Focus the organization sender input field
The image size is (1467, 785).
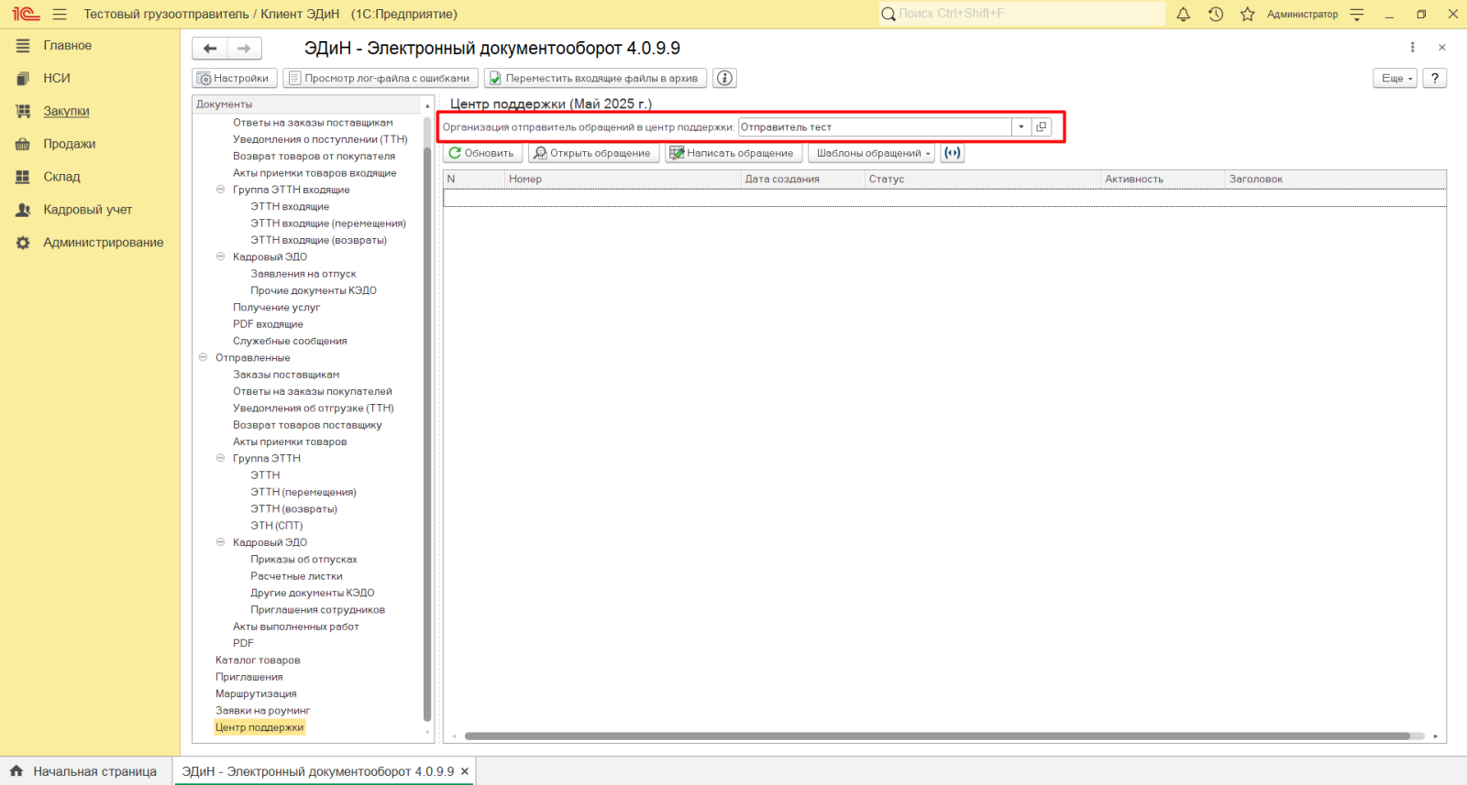click(x=875, y=127)
